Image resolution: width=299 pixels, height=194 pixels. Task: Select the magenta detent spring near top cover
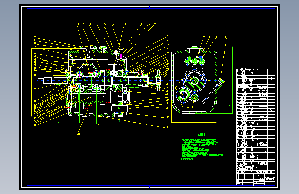(121, 57)
